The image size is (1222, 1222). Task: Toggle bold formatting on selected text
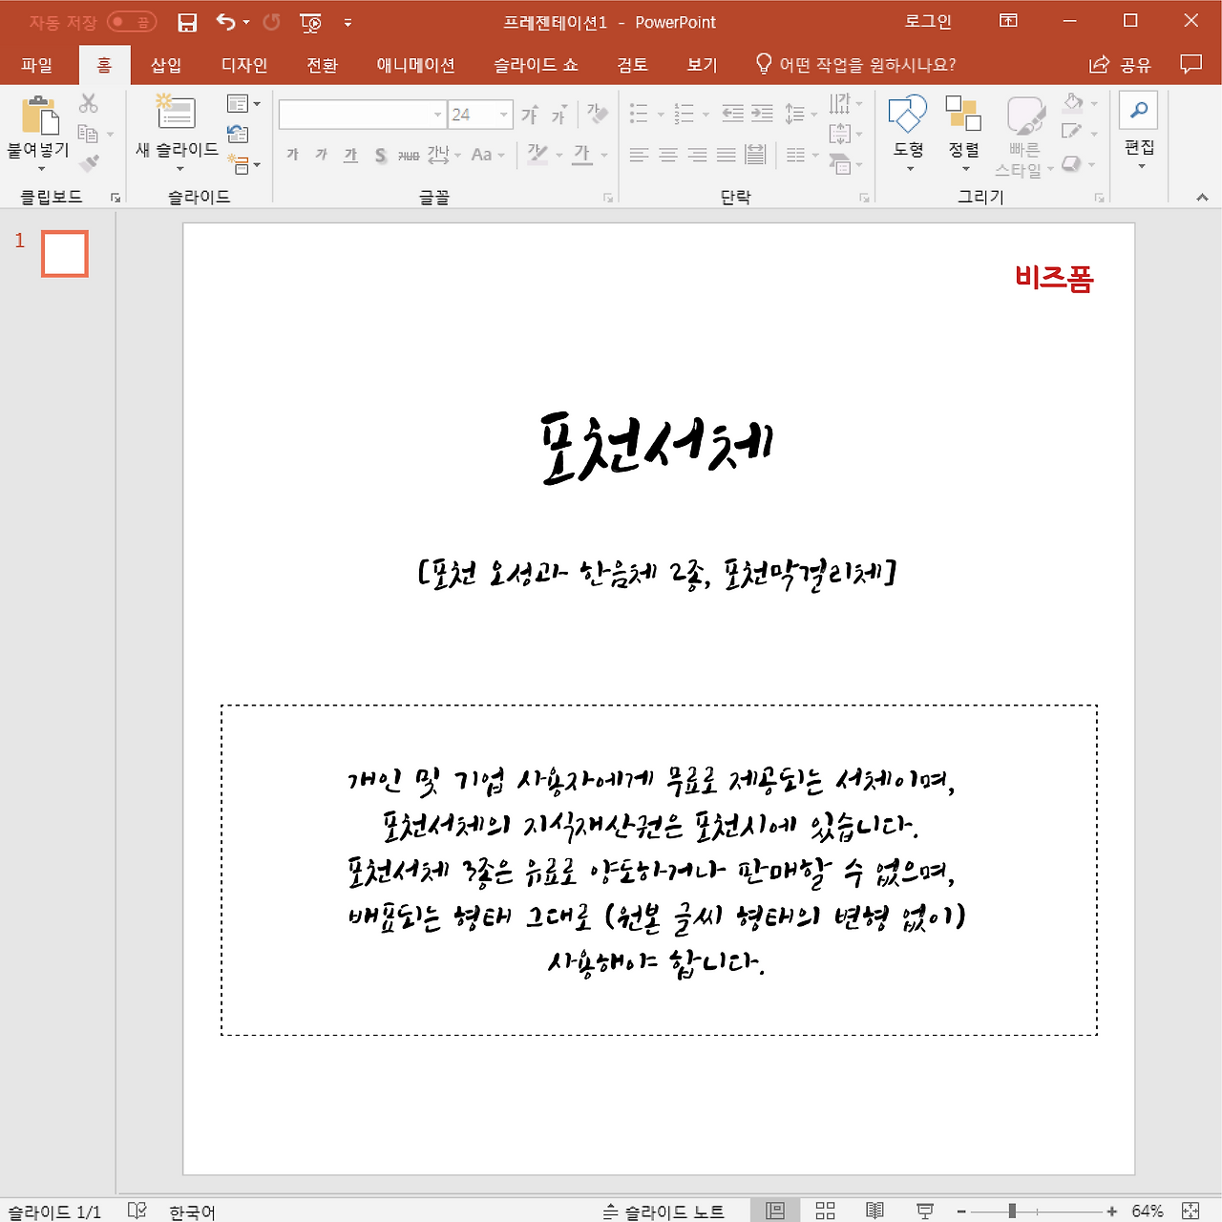point(292,154)
